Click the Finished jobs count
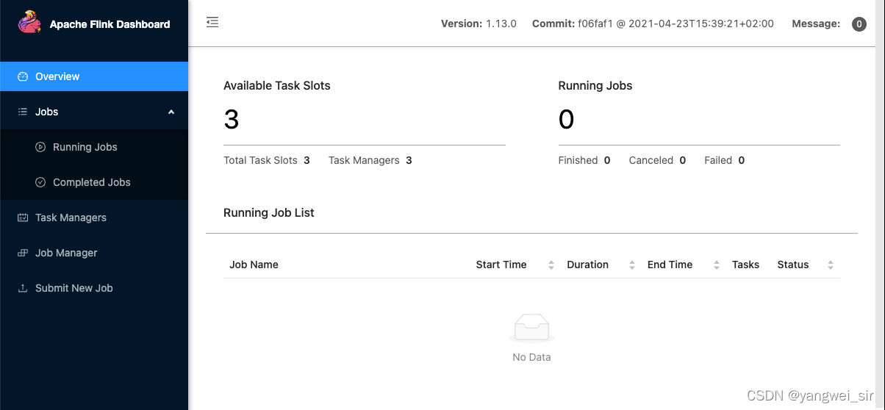 607,160
